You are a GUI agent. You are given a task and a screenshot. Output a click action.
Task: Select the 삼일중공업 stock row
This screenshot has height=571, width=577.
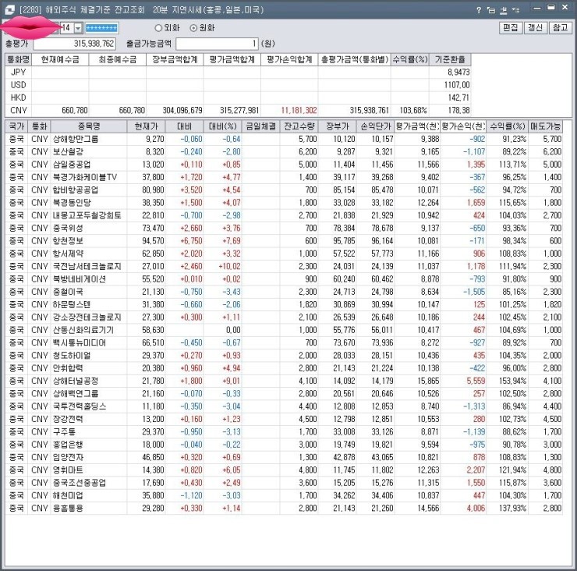[x=284, y=165]
